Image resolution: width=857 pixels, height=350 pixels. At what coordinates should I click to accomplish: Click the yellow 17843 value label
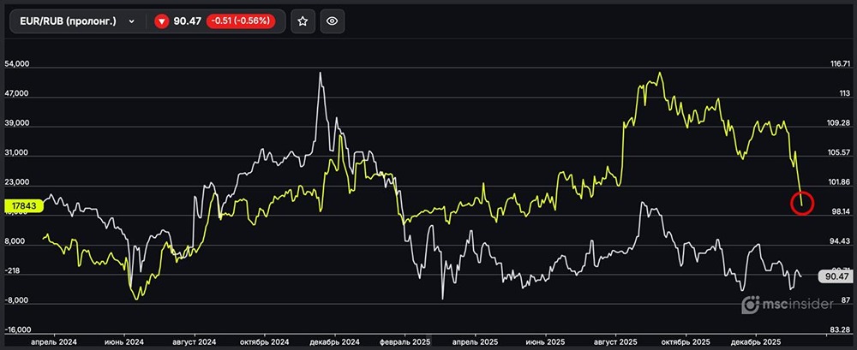[22, 206]
